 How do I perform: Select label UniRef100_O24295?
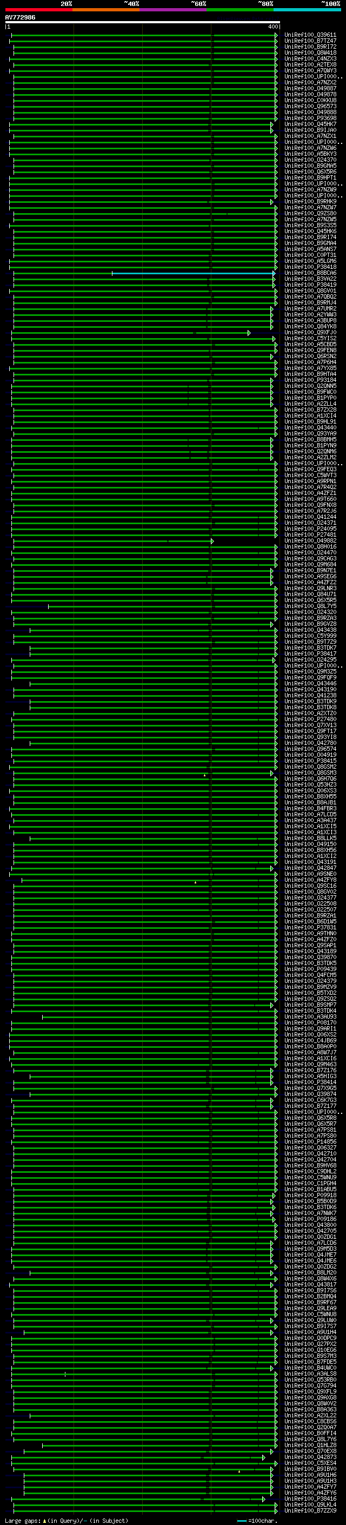point(310,659)
